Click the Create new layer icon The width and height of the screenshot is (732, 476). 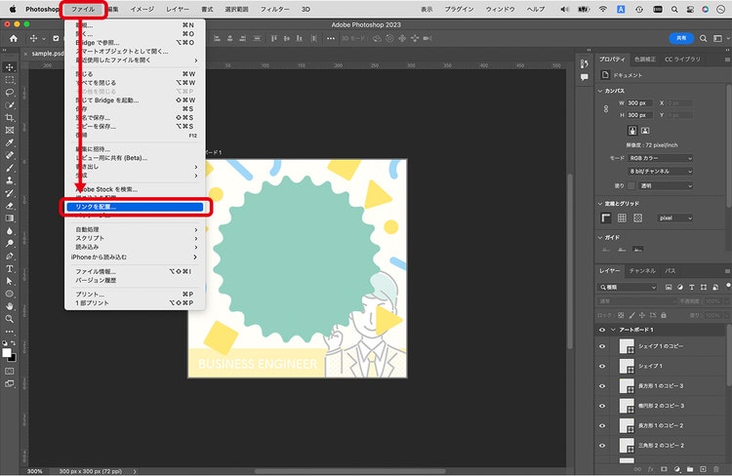[703, 469]
